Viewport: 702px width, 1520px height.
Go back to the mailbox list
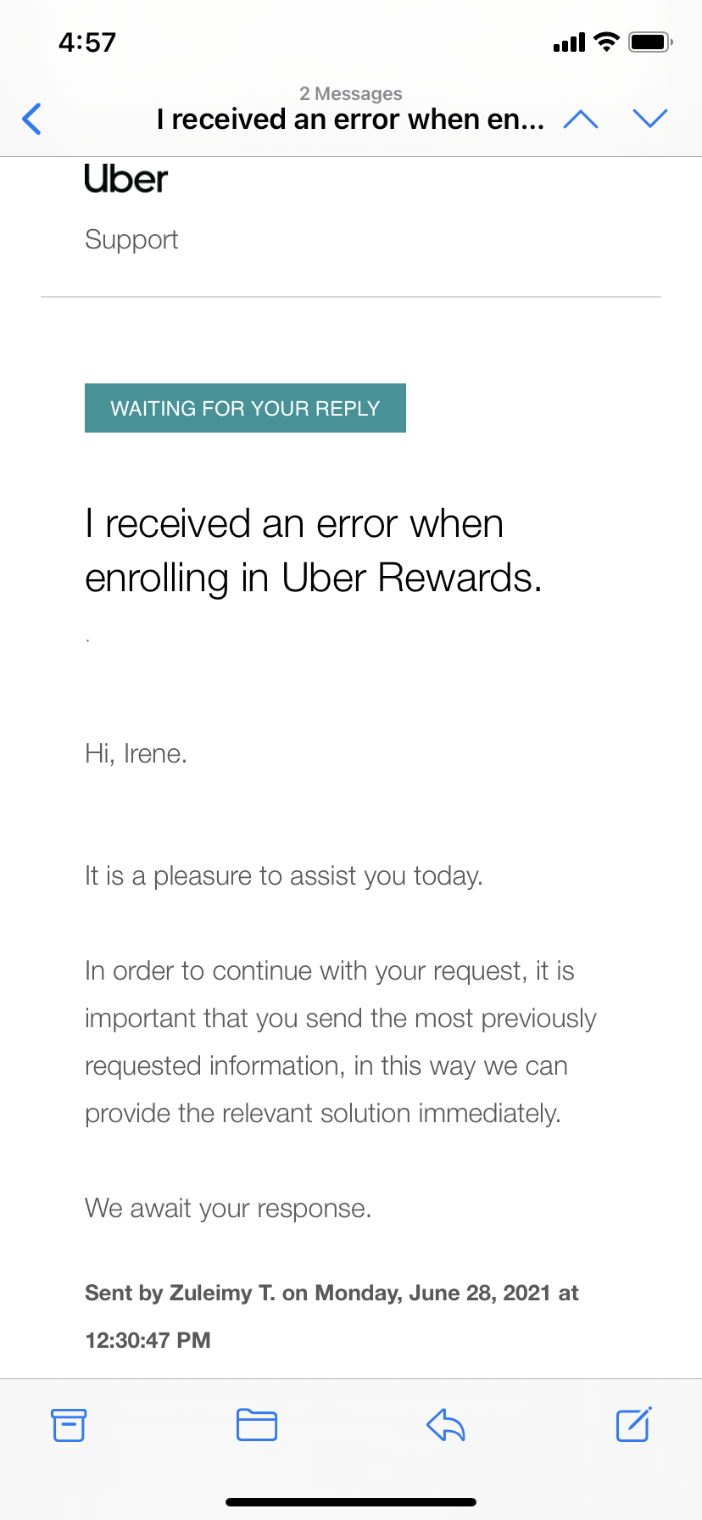[32, 120]
